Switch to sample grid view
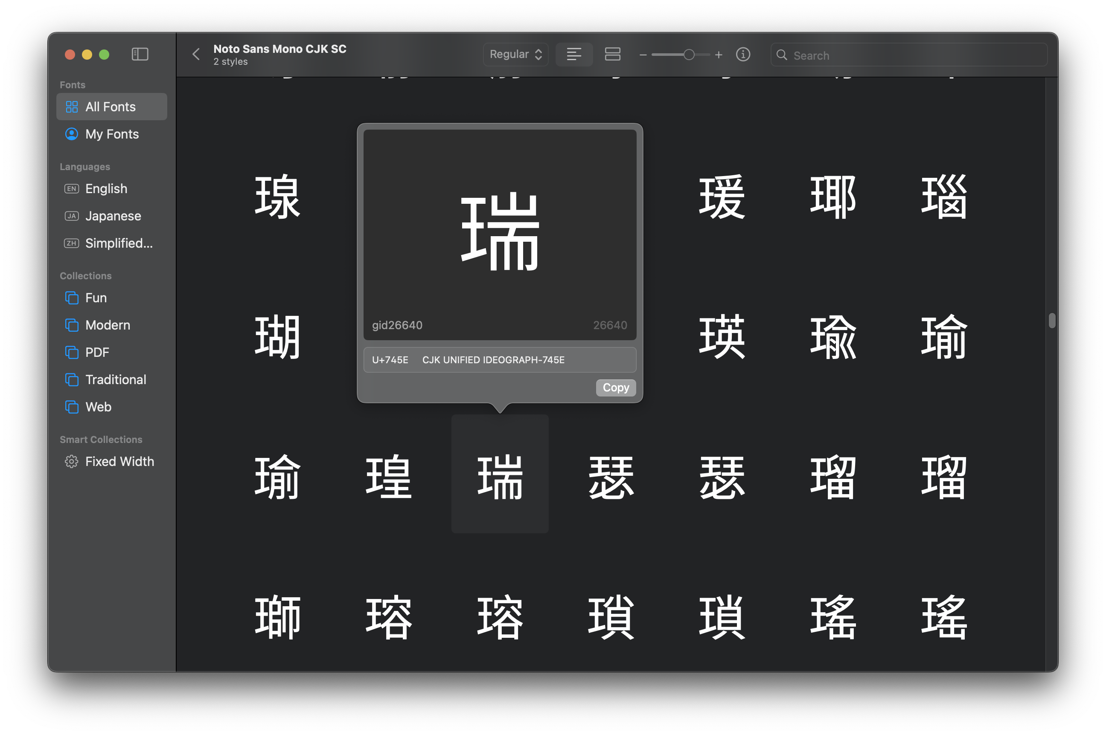The image size is (1106, 735). [613, 55]
